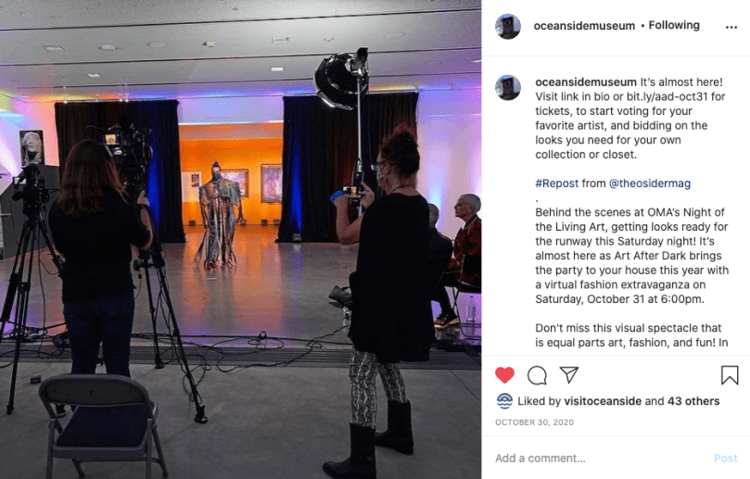Click the oceansidemuseum name in caption

[586, 82]
